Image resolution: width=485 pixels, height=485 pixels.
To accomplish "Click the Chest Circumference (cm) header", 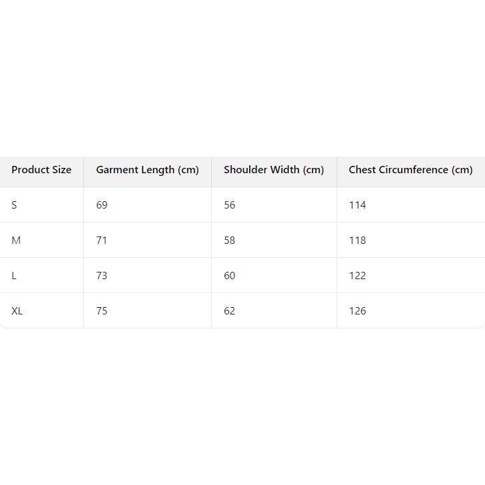I will tap(410, 170).
